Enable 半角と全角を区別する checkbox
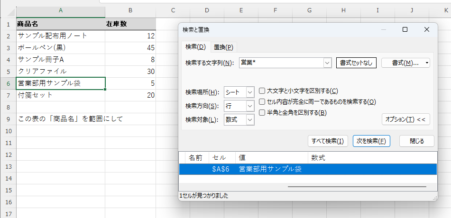This screenshot has width=451, height=218. click(x=262, y=112)
